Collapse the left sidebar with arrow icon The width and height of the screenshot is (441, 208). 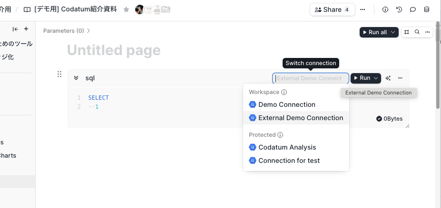(15, 29)
